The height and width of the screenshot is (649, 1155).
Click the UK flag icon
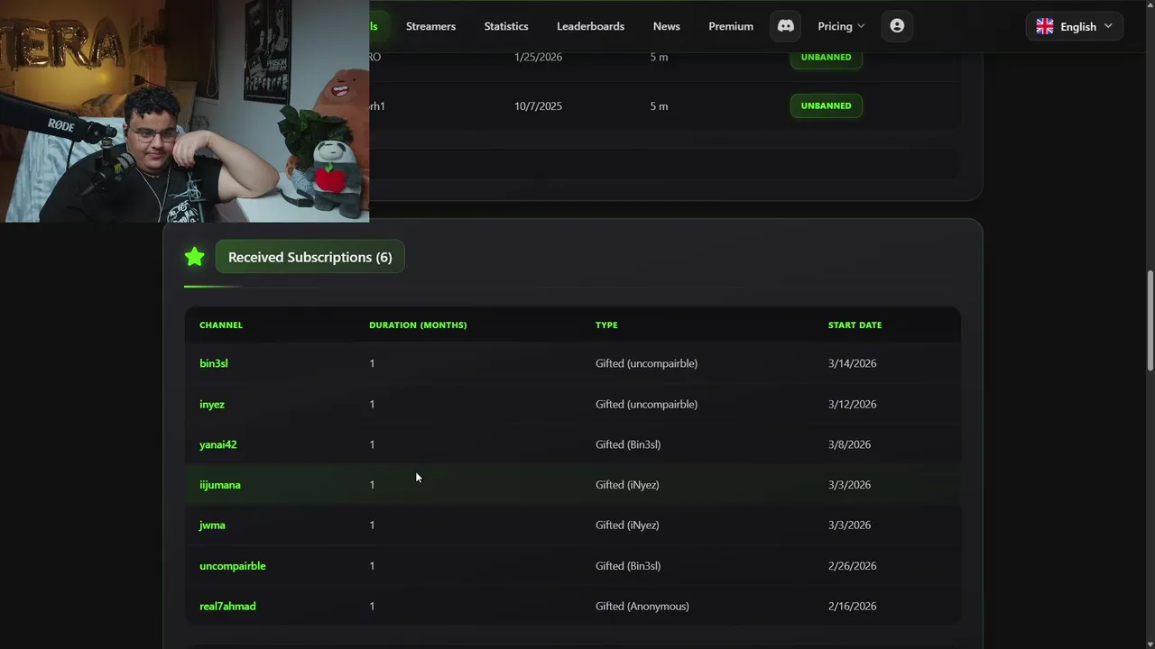1045,26
